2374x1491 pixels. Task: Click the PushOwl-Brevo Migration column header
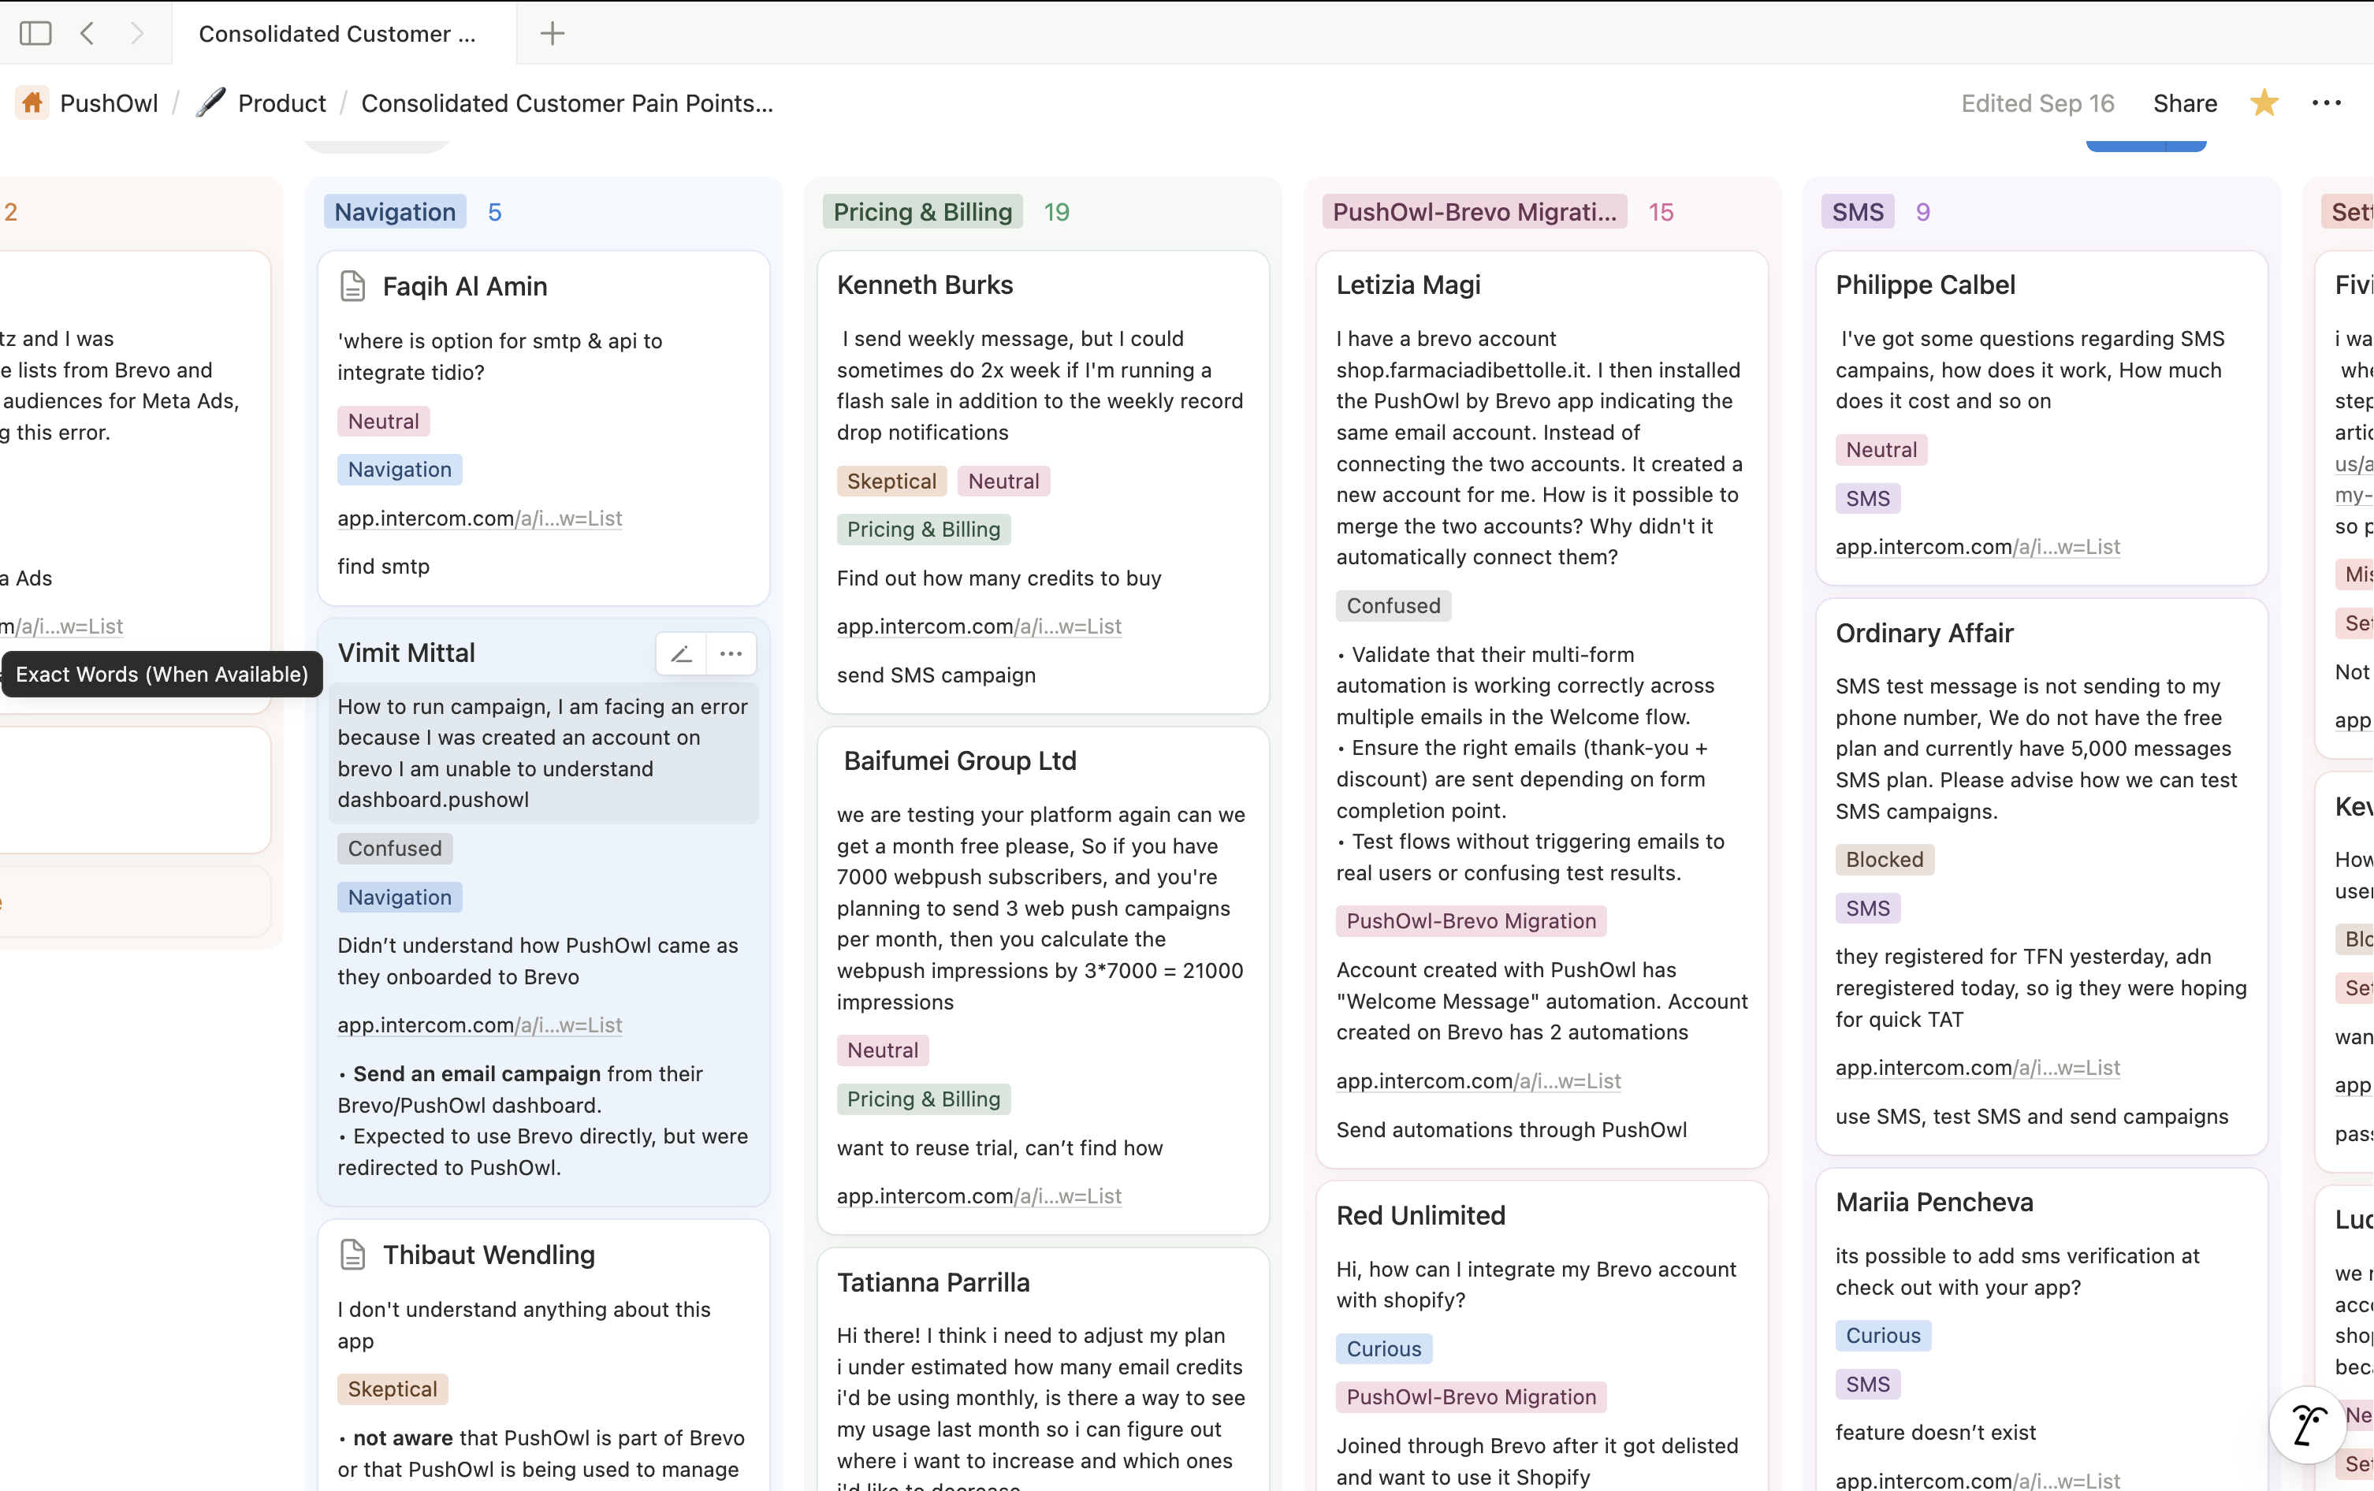(x=1473, y=212)
